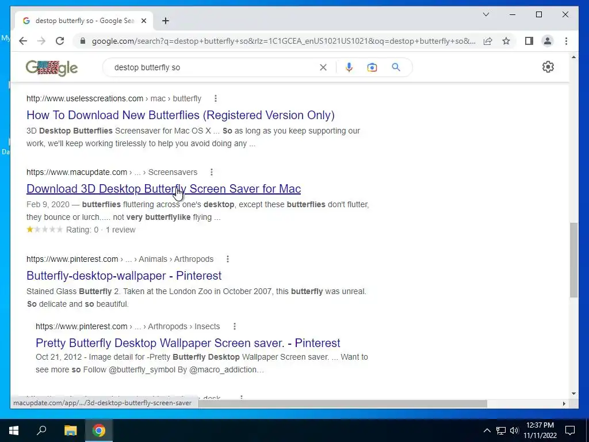Click into the Google search box
Screen dimensions: 589x442
[214, 67]
